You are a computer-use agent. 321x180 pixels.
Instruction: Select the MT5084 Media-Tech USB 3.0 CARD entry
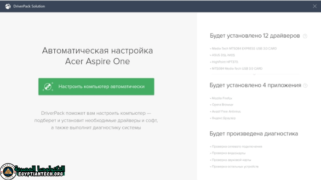point(237,69)
